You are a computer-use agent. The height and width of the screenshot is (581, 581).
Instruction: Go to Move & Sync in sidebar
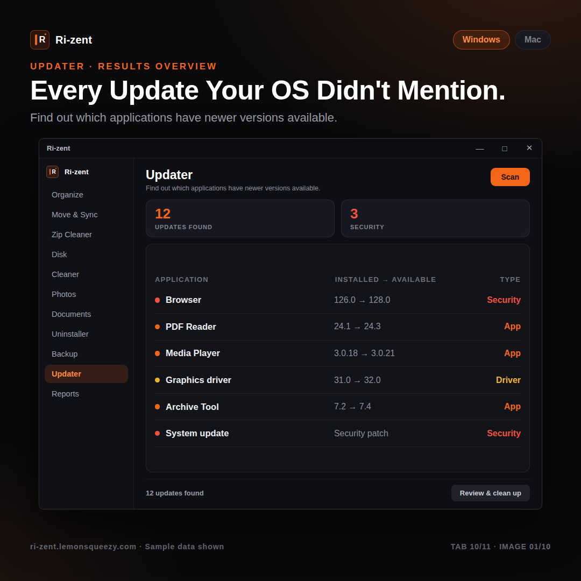[86, 215]
